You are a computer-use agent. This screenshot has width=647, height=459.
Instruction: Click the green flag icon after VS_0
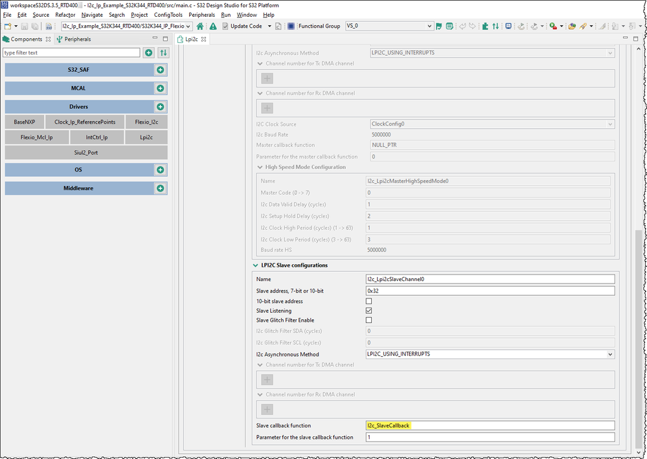click(x=439, y=26)
